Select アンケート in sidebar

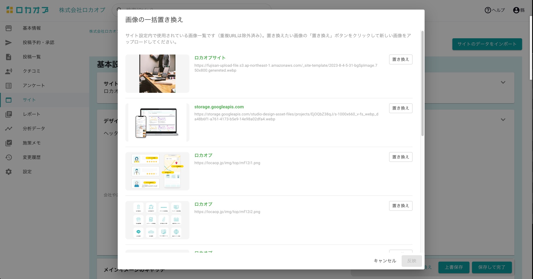tap(45, 86)
